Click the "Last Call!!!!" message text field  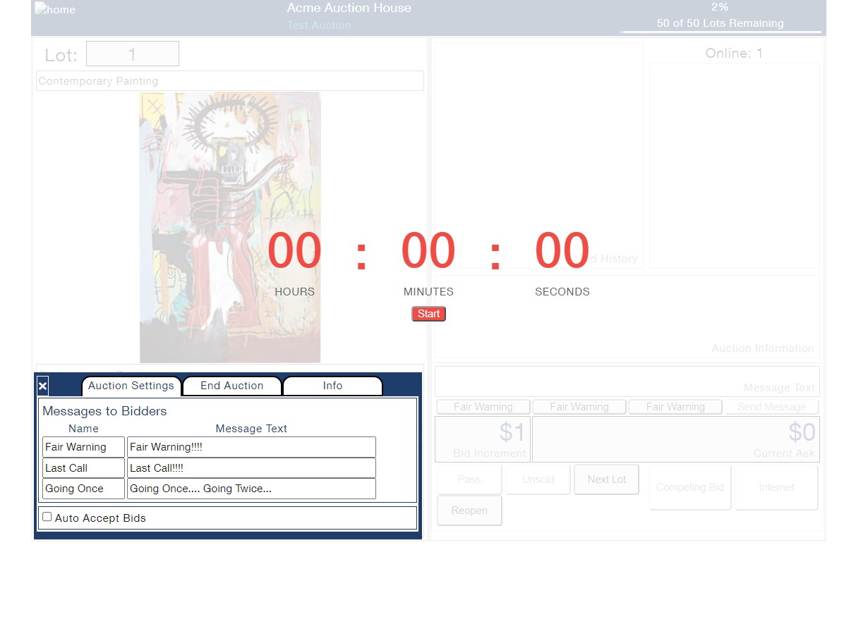[x=251, y=468]
